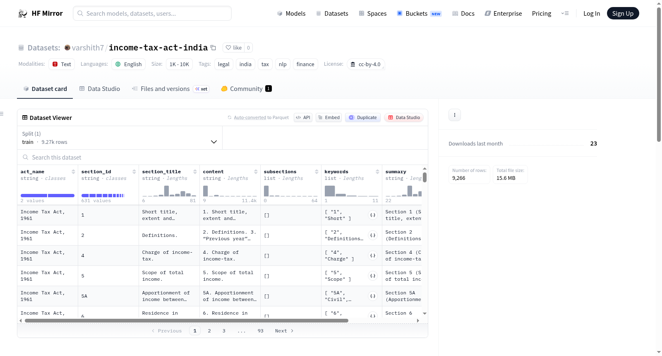Switch to the Dataset card tab
Image resolution: width=662 pixels, height=356 pixels.
tap(45, 88)
